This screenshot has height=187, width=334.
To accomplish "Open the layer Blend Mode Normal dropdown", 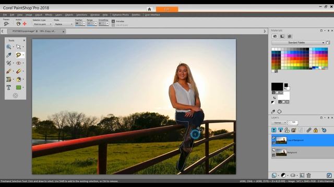I will pyautogui.click(x=279, y=123).
